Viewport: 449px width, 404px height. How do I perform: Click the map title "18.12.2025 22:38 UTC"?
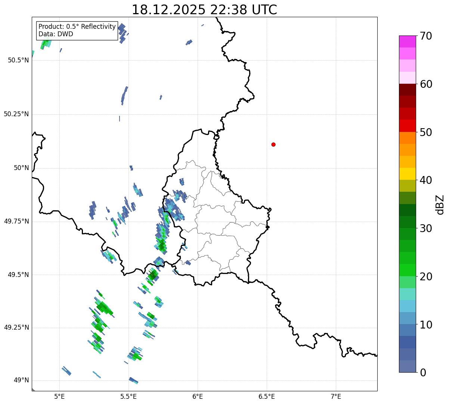[x=204, y=10]
